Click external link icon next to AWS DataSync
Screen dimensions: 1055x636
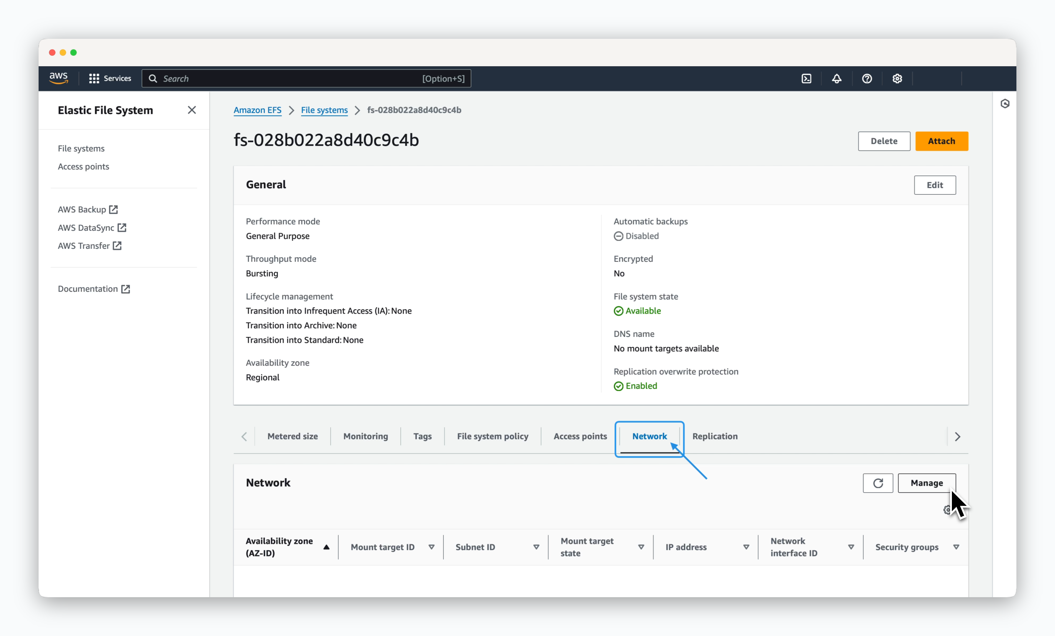(x=122, y=227)
